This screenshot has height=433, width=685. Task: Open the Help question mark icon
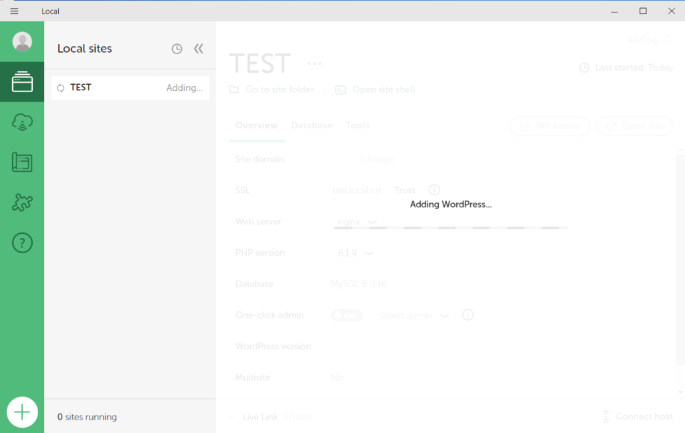[x=22, y=243]
